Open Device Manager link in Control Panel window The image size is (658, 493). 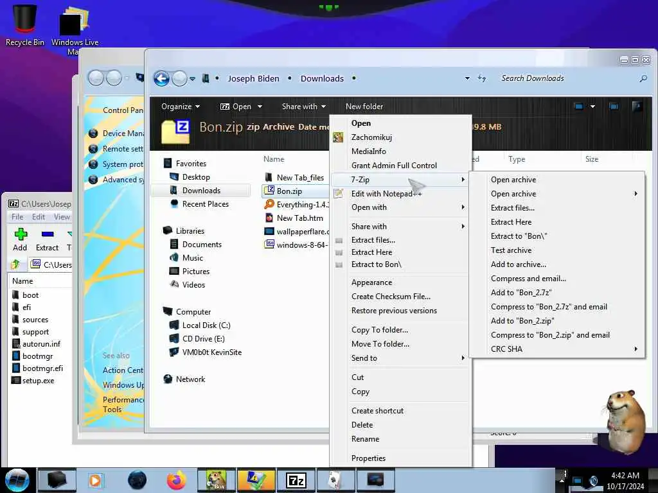pyautogui.click(x=123, y=134)
